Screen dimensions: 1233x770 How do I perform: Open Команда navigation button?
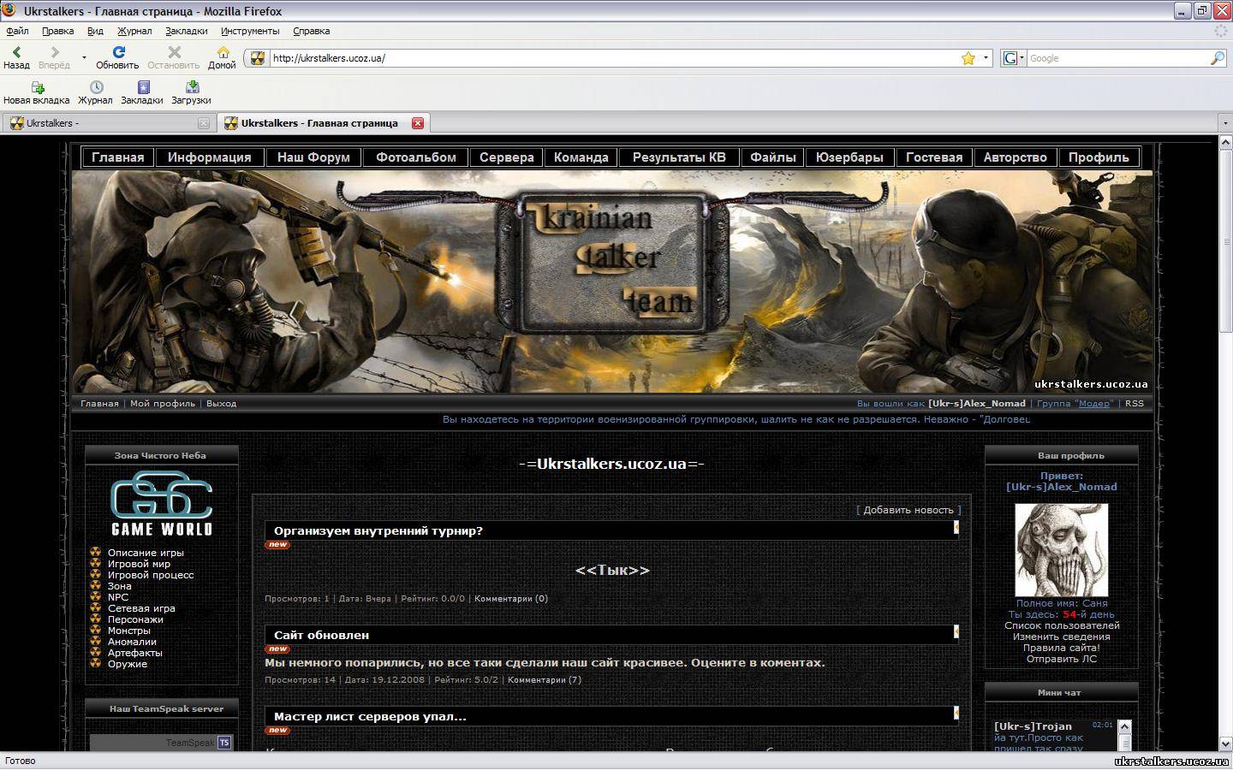[581, 157]
